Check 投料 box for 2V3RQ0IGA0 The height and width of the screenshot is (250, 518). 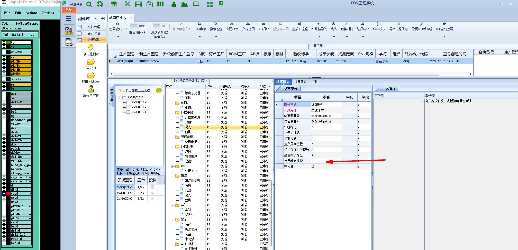[x=152, y=199]
